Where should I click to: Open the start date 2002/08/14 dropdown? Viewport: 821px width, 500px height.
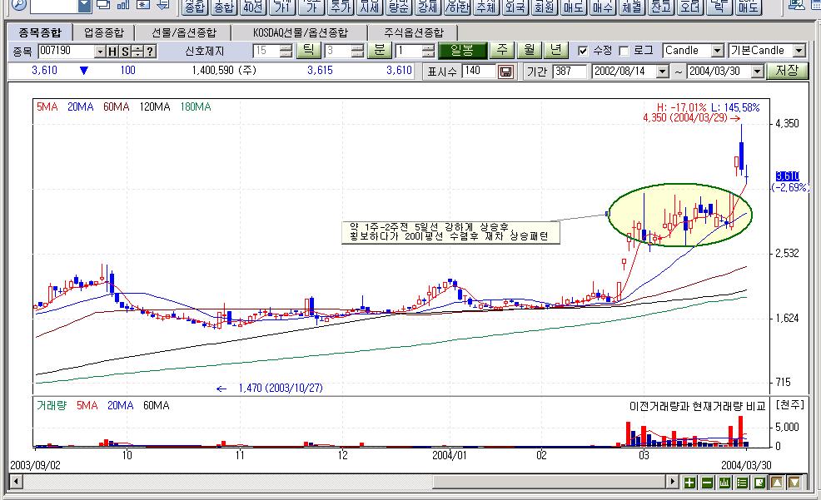[663, 72]
